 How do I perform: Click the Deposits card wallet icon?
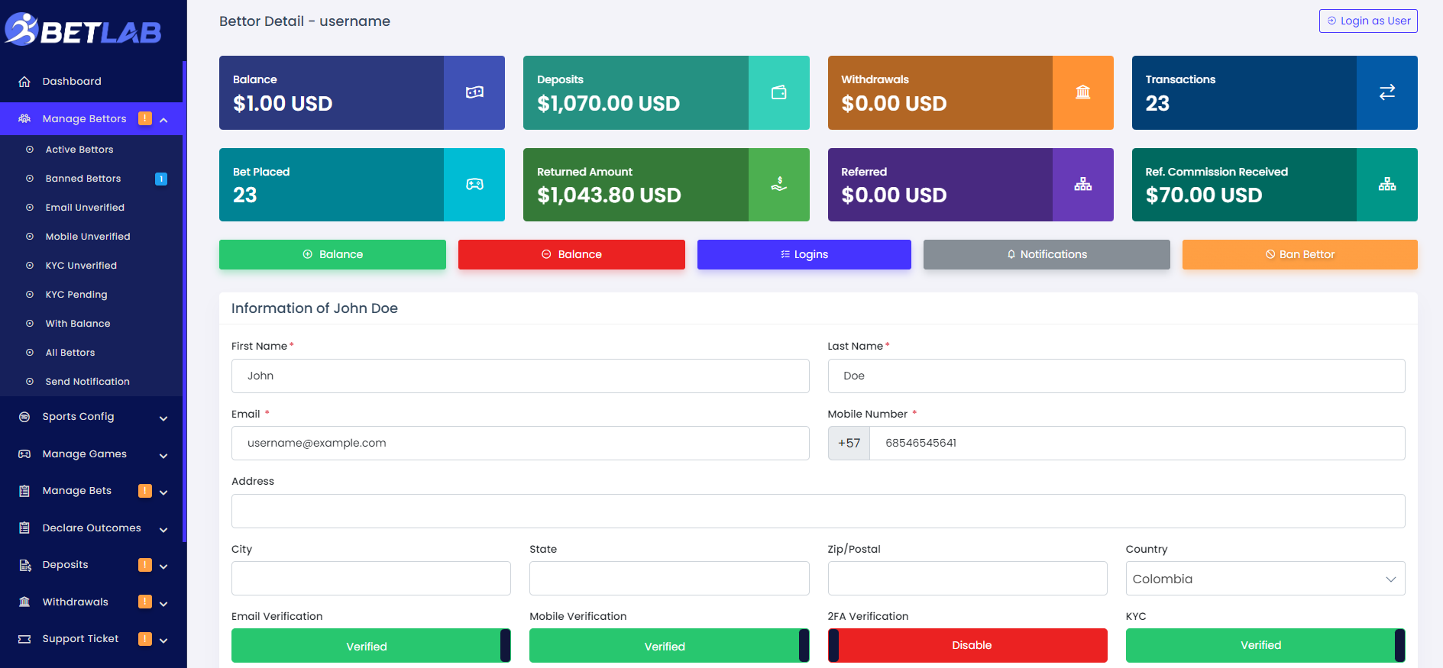point(778,92)
